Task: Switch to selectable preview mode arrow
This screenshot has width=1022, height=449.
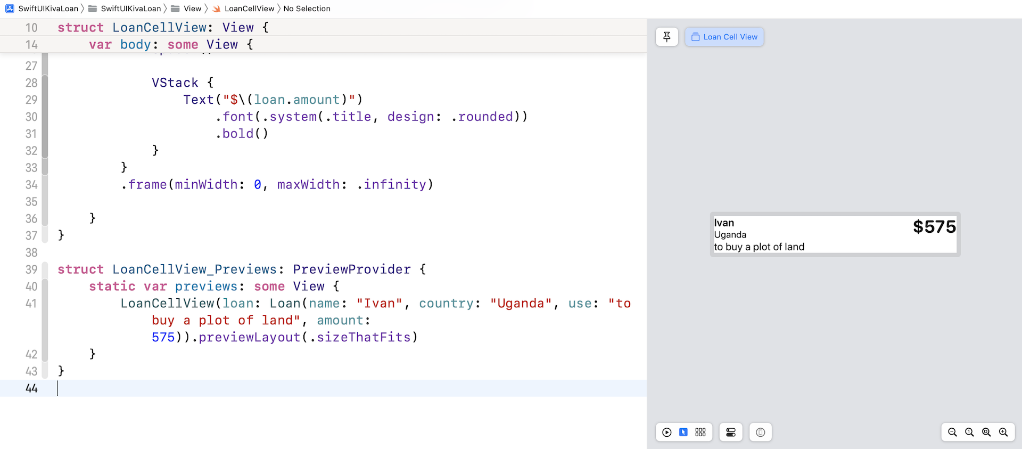Action: coord(683,432)
